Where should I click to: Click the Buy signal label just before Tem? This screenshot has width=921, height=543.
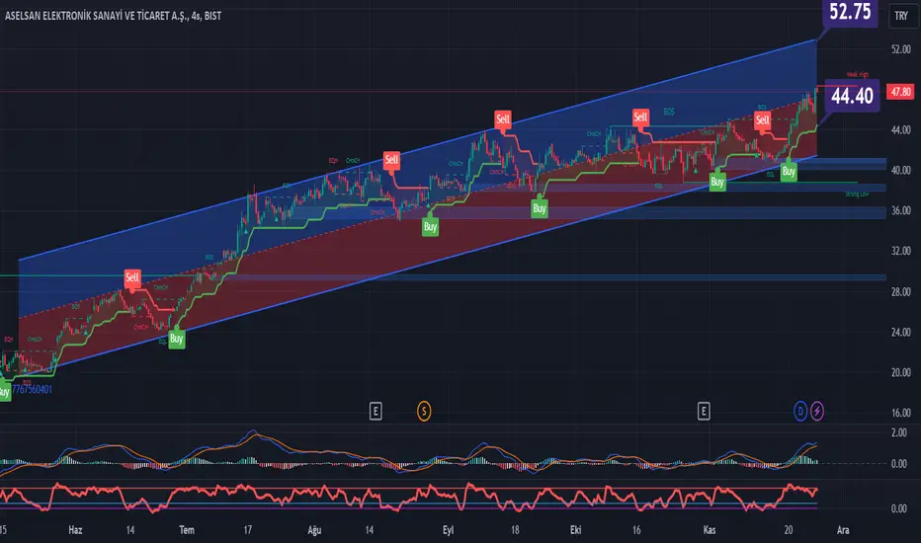click(x=176, y=339)
